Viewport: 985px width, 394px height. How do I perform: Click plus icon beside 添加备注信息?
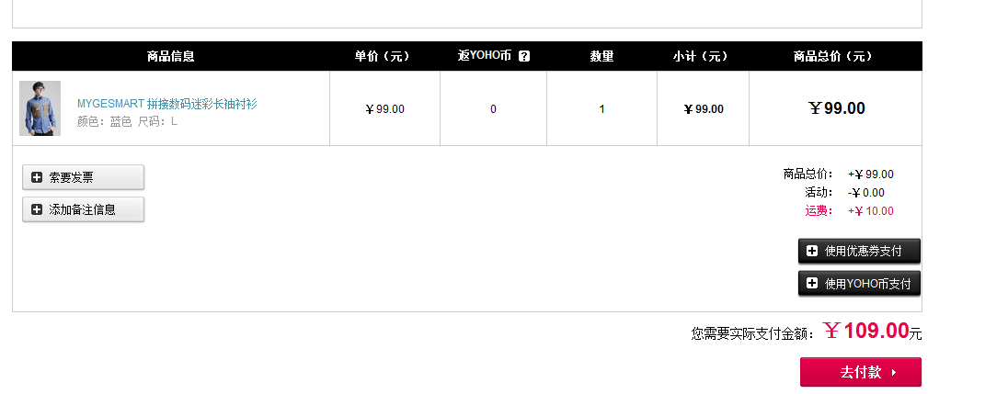click(37, 209)
